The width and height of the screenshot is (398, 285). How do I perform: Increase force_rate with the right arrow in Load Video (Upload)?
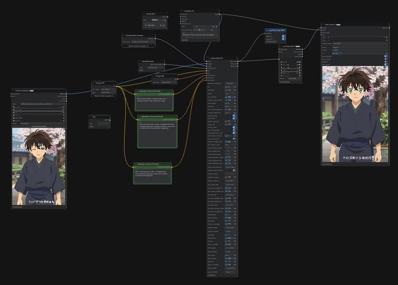pos(64,107)
